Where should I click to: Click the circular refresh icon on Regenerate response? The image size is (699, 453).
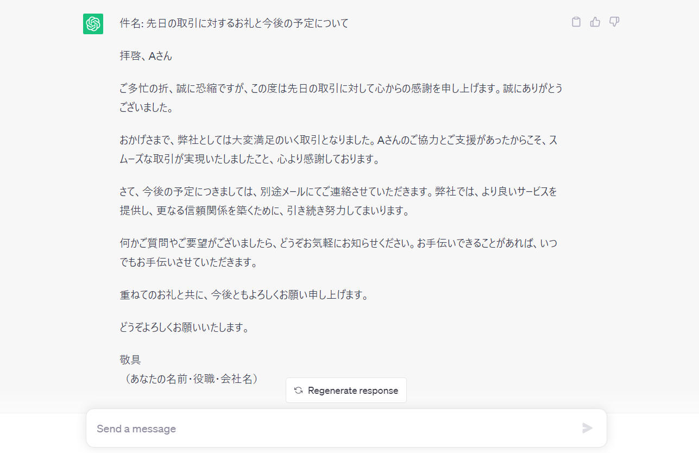(x=299, y=390)
